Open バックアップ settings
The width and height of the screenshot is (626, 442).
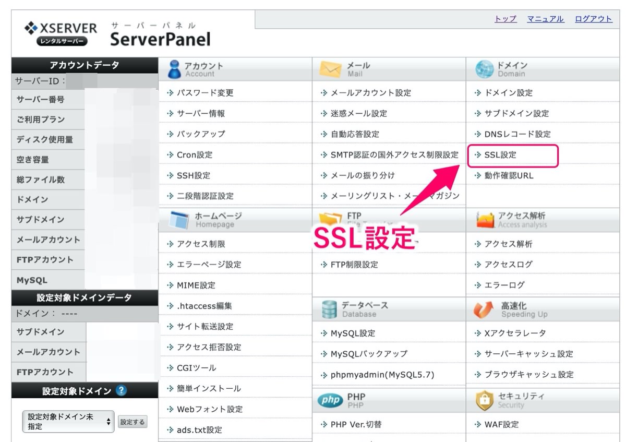point(201,134)
